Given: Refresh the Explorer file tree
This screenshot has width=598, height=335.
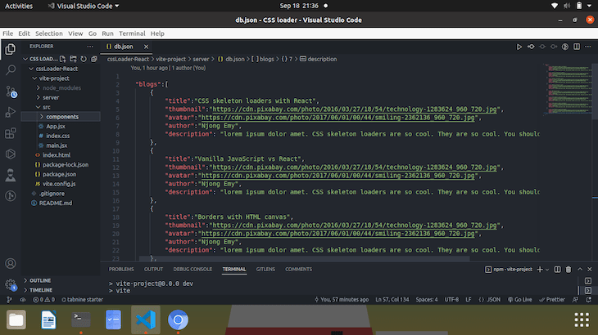Looking at the screenshot, I should pyautogui.click(x=84, y=59).
